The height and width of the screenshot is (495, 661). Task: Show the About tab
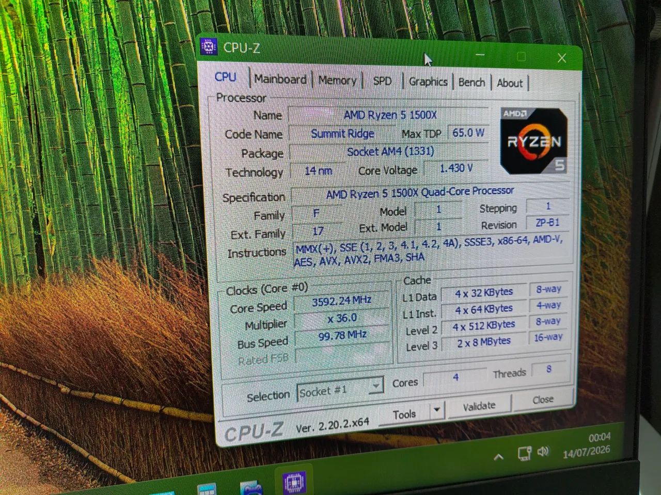(510, 83)
